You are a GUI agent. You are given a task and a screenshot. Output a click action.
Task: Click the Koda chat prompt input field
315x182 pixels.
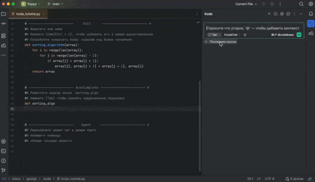pyautogui.click(x=253, y=28)
